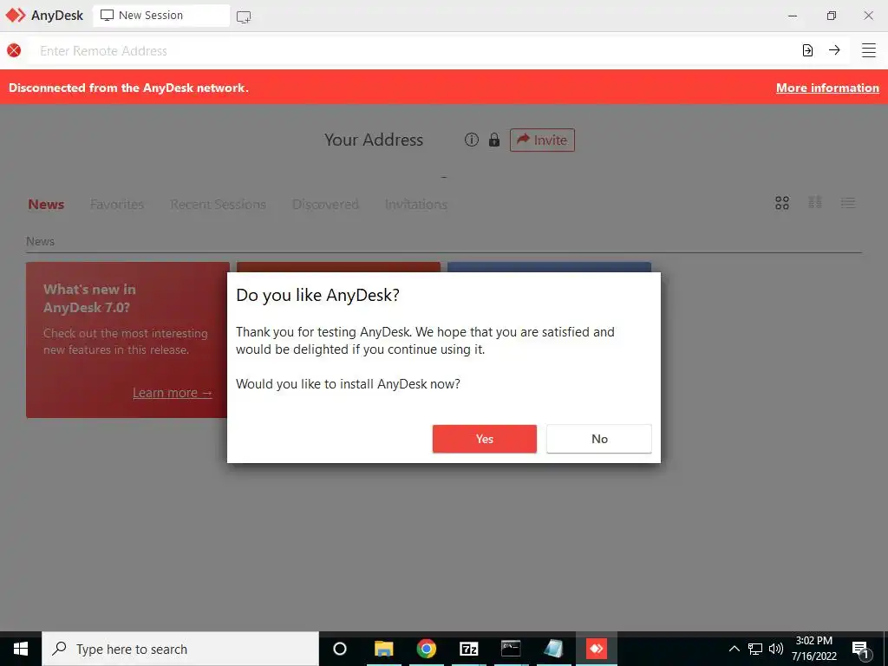Open the hamburger main menu
888x666 pixels.
(x=869, y=50)
